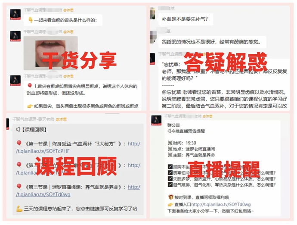Open the tongue photo thumbnail
This screenshot has height=225, width=297.
click(50, 53)
